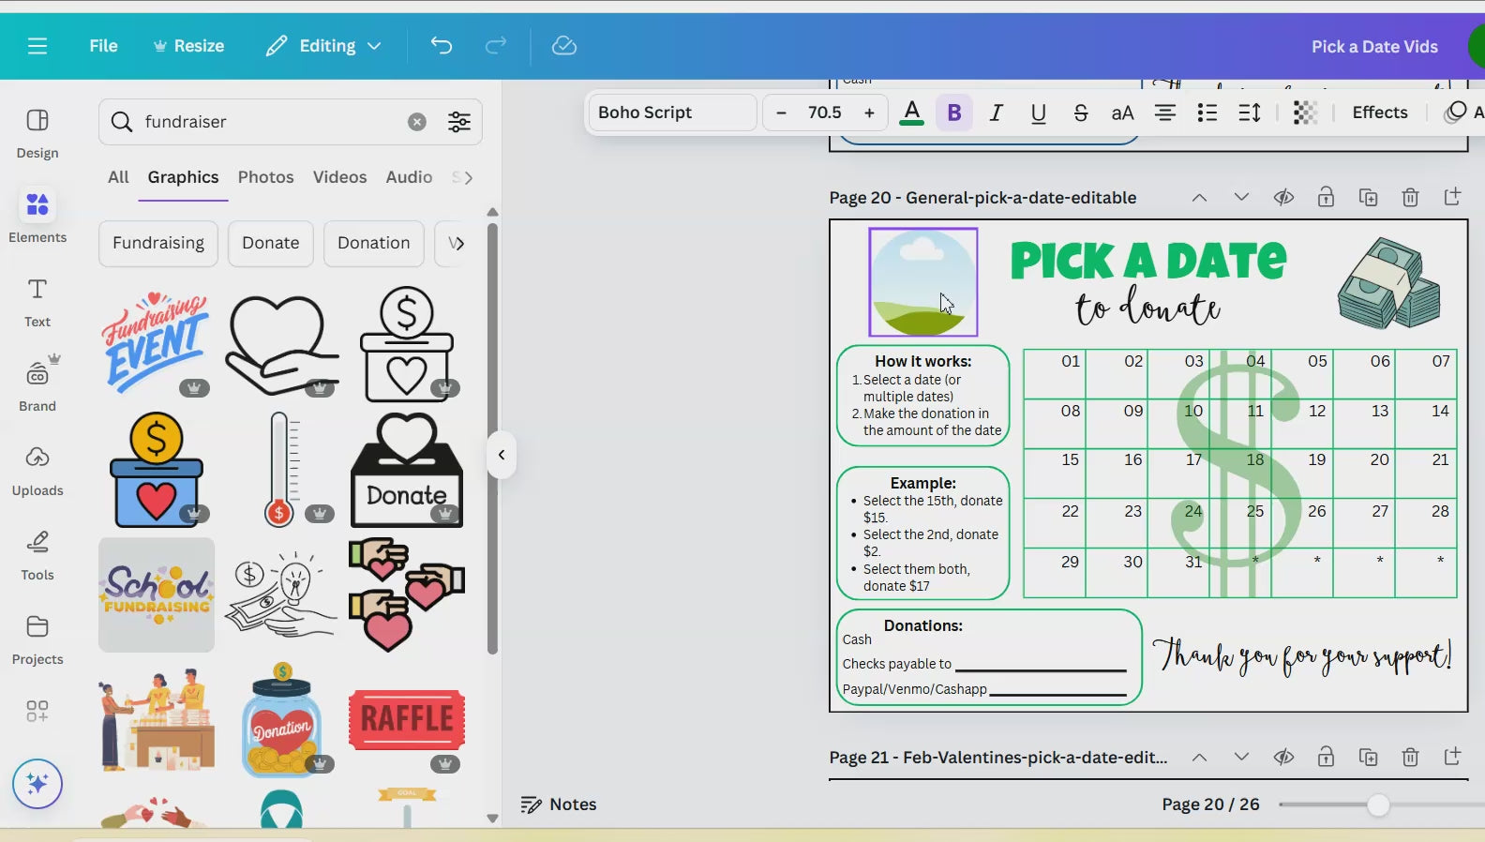Click the Effects button

coord(1379,113)
